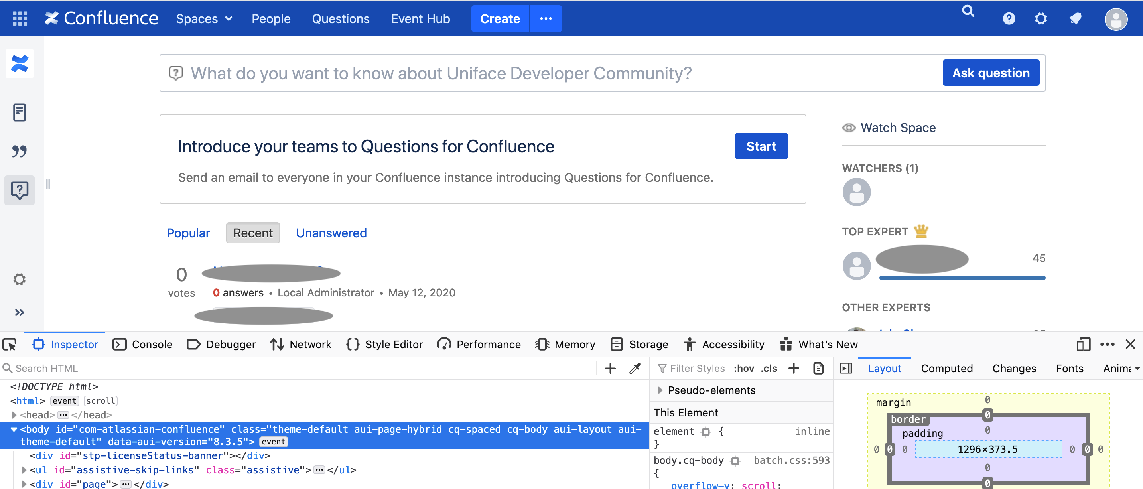Image resolution: width=1143 pixels, height=489 pixels.
Task: Click the question input field
Action: click(x=550, y=73)
